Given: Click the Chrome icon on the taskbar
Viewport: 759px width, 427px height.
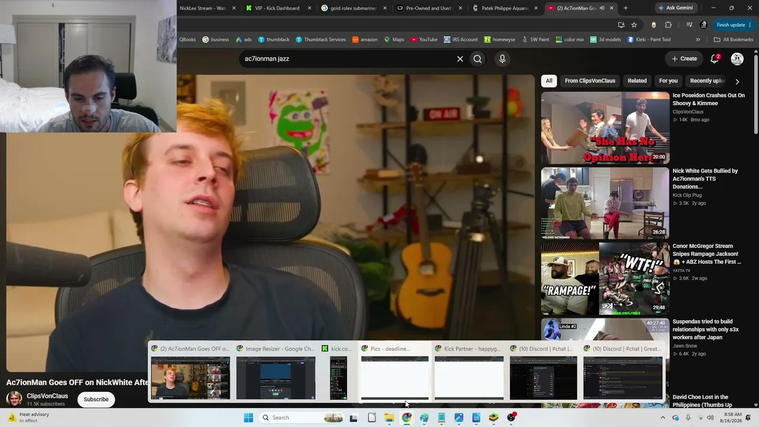Looking at the screenshot, I should (407, 418).
